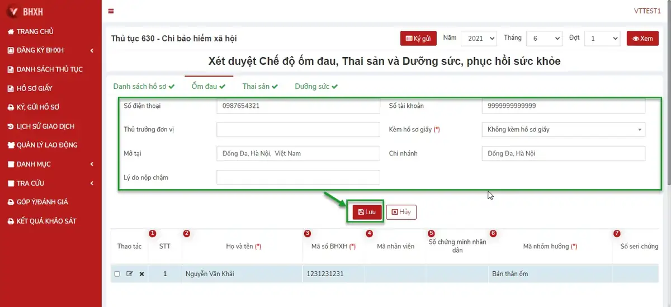The height and width of the screenshot is (307, 671).
Task: Click the STT column header
Action: [165, 246]
